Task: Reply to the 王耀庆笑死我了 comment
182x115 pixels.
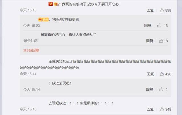Action: 150,74
